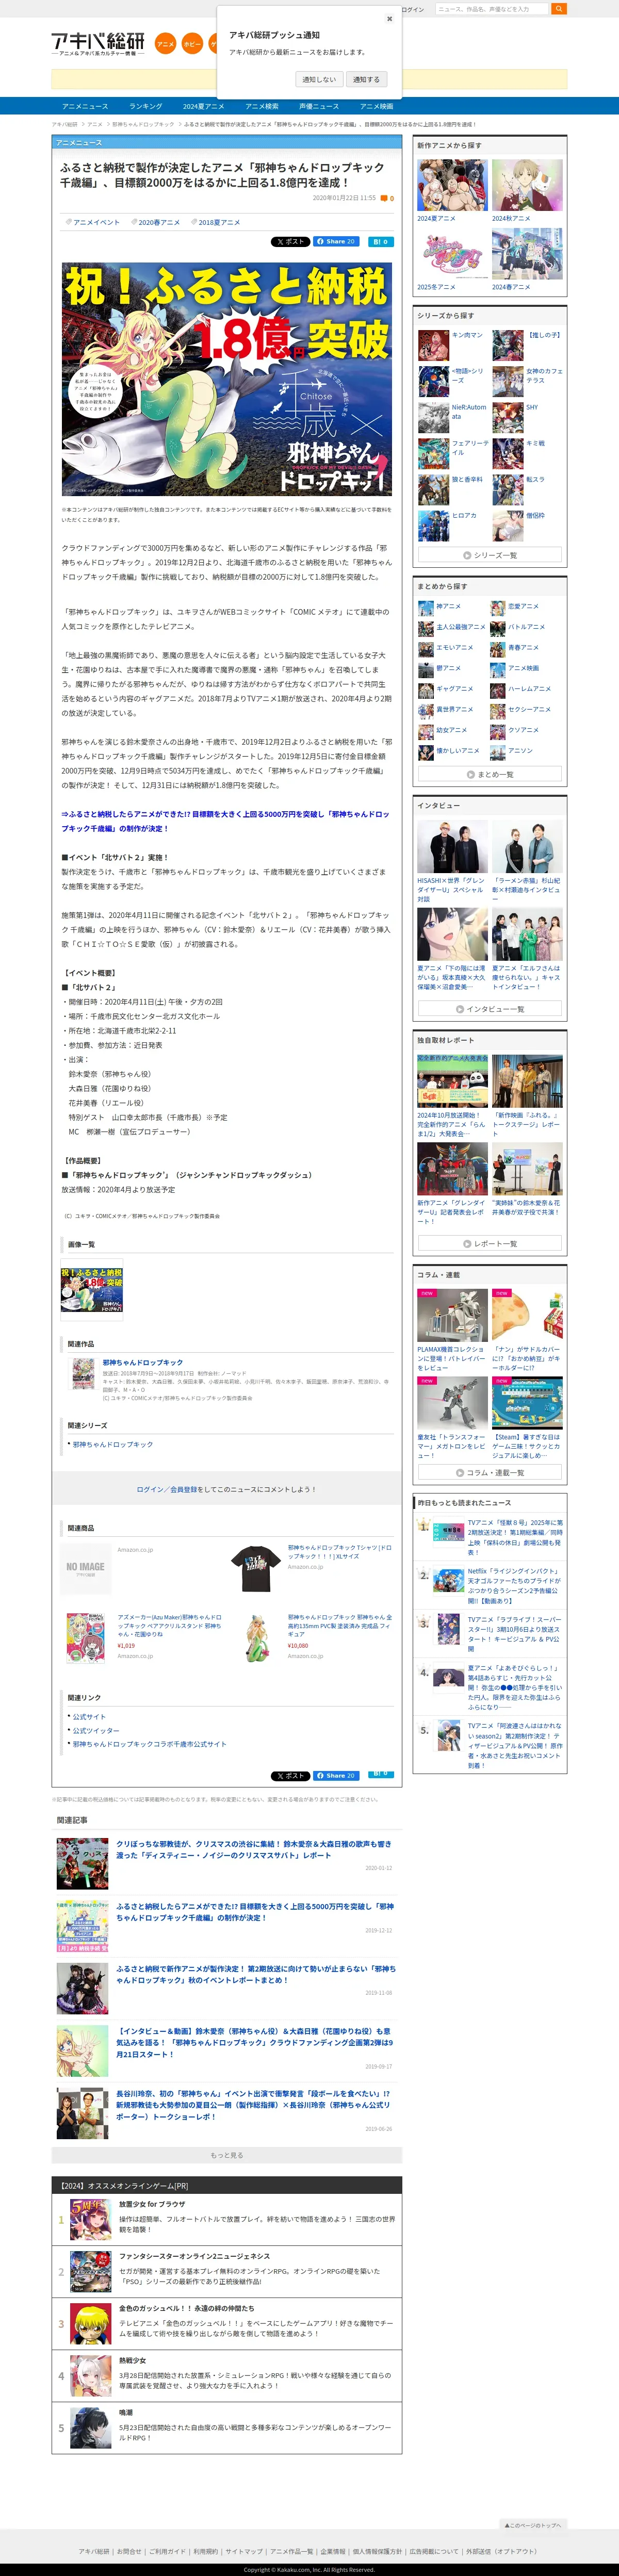Click the アズメーカー acrylic stand product link

tap(170, 1625)
